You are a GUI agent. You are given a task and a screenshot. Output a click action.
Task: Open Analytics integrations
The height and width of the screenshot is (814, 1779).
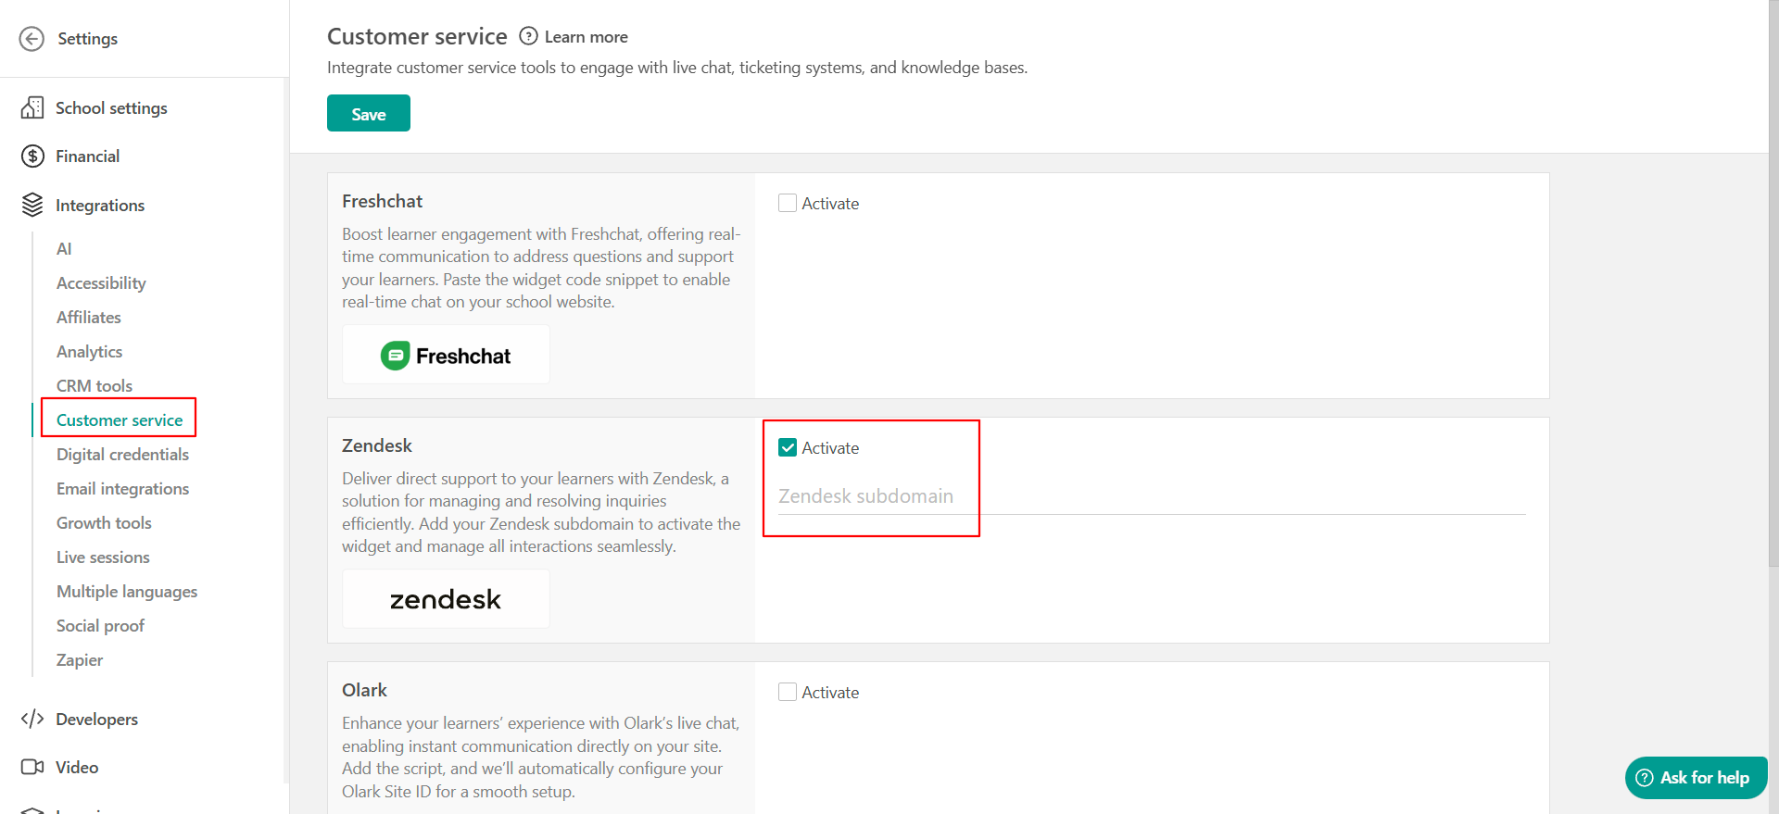(x=89, y=351)
